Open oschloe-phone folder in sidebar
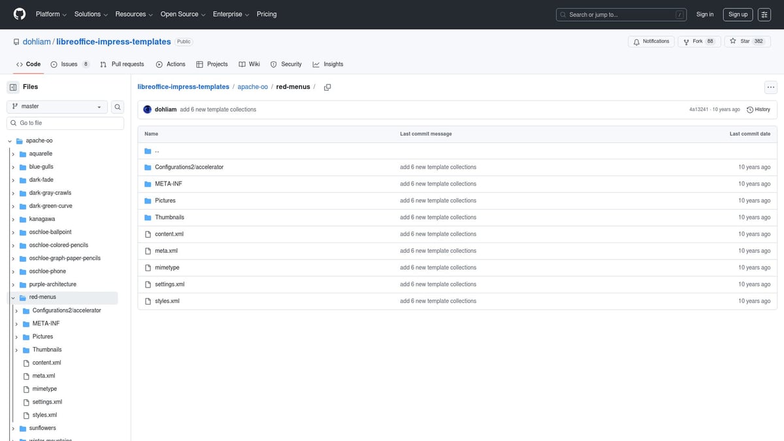 (48, 271)
